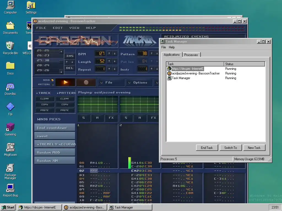The height and width of the screenshot is (211, 282).
Task: Open the Task Manager File menu
Action: (164, 47)
